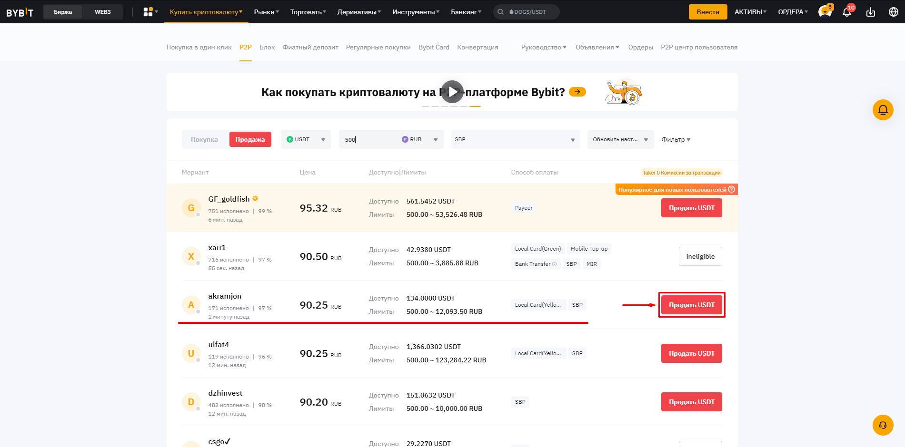Open the Регулярные покупки tab

tap(378, 47)
